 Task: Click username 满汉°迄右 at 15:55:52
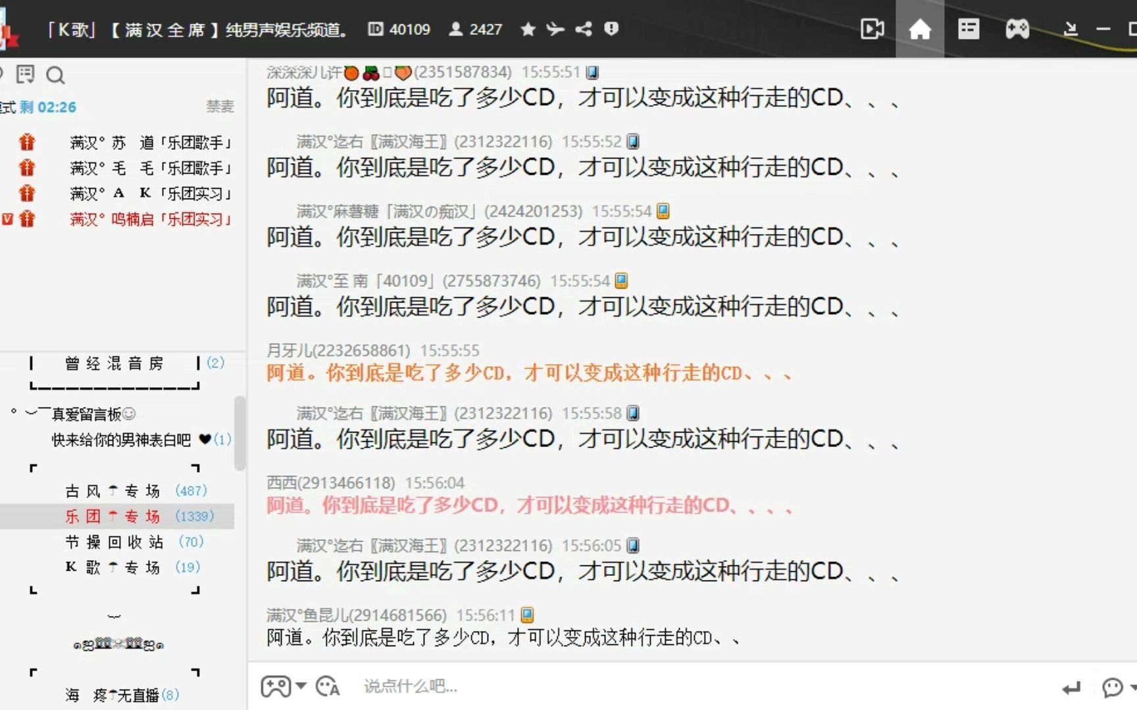424,141
